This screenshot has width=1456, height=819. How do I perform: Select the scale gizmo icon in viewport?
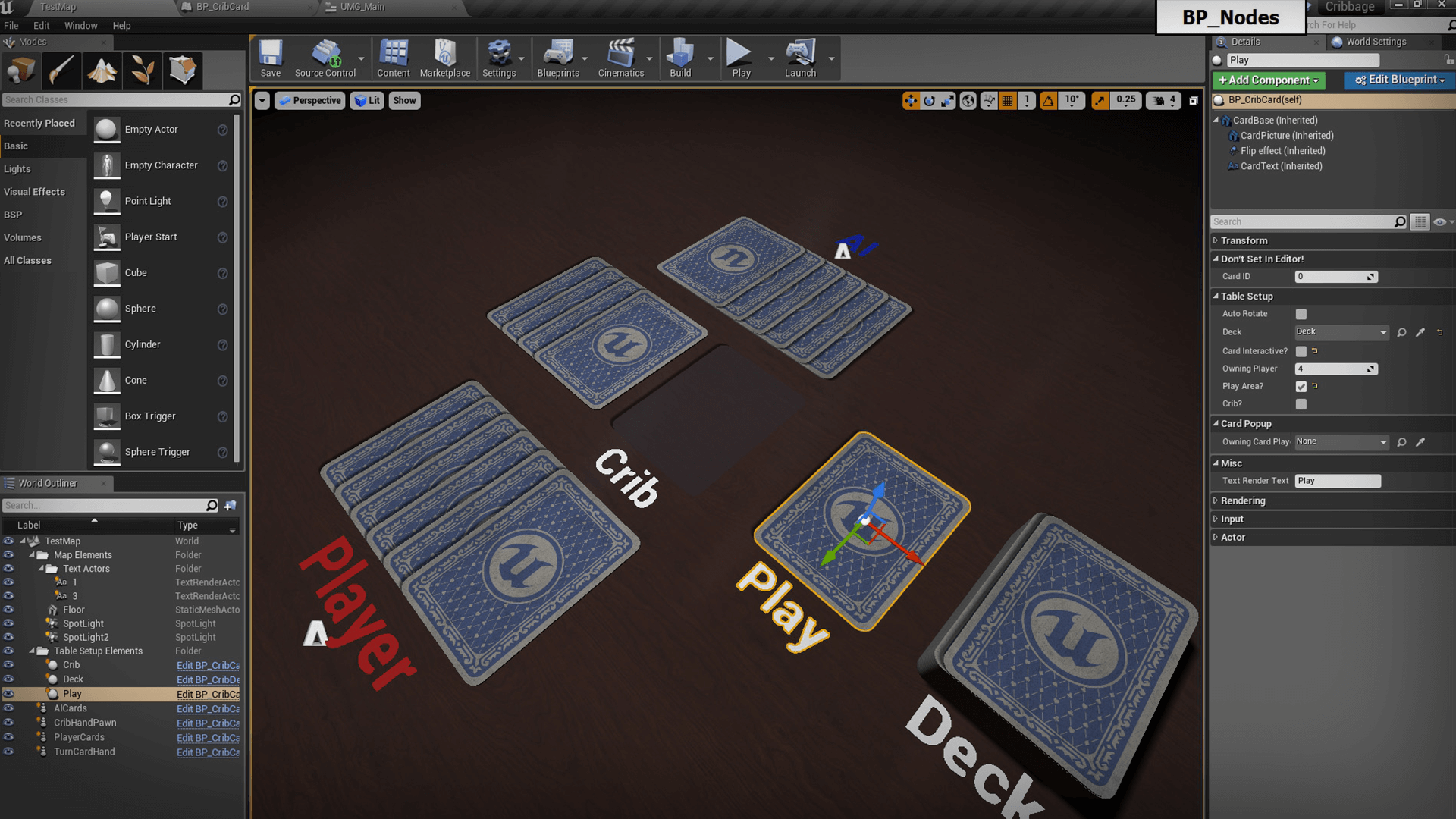[x=947, y=100]
